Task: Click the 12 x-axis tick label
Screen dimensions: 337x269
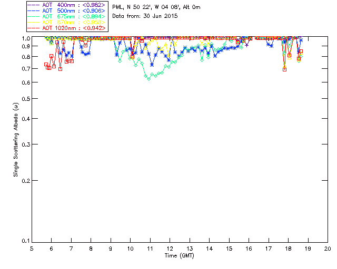Action: (170, 249)
